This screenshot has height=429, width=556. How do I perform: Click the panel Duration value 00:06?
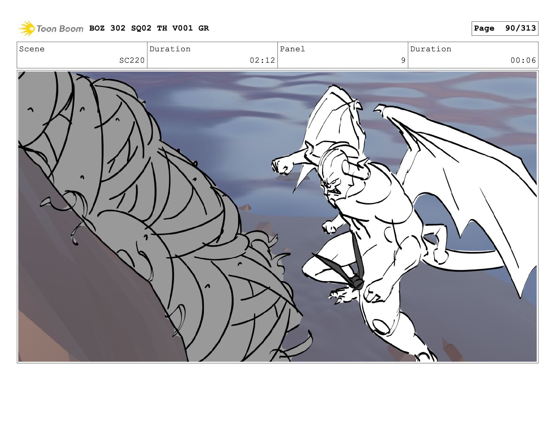pos(523,60)
